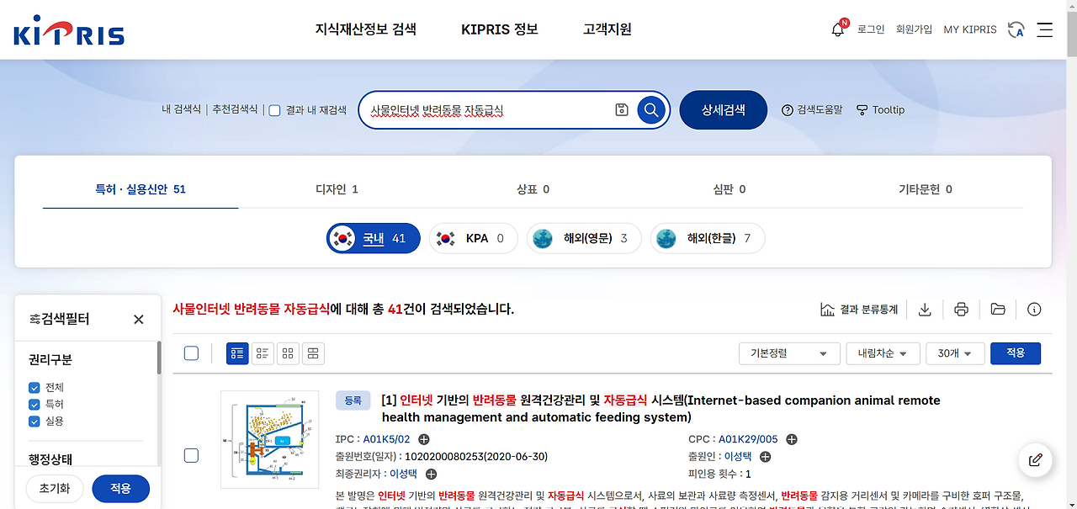Switch results to compact list view

pos(263,353)
